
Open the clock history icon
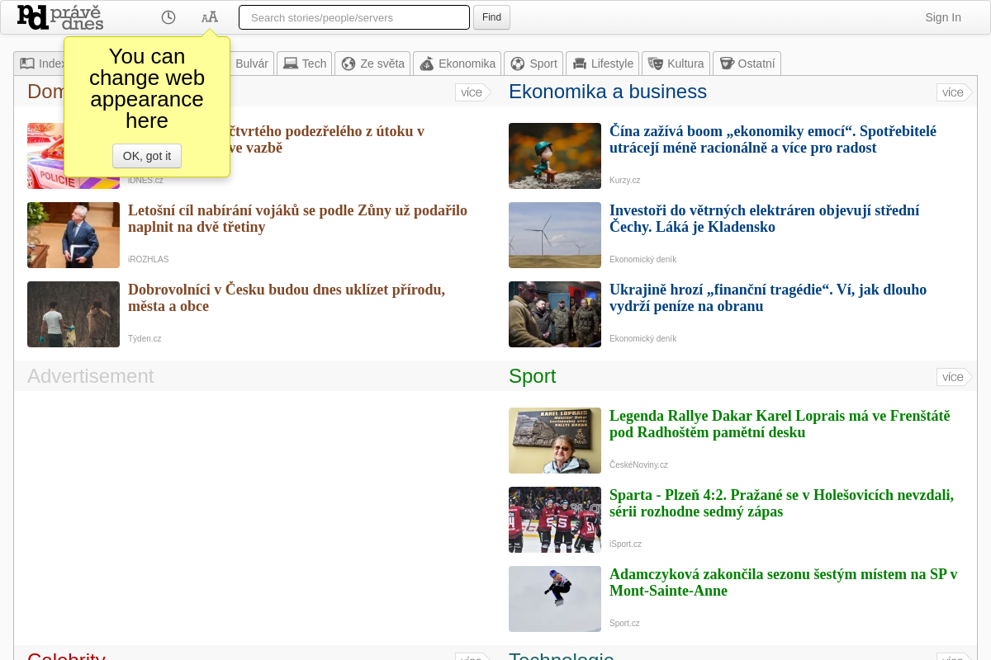(168, 17)
